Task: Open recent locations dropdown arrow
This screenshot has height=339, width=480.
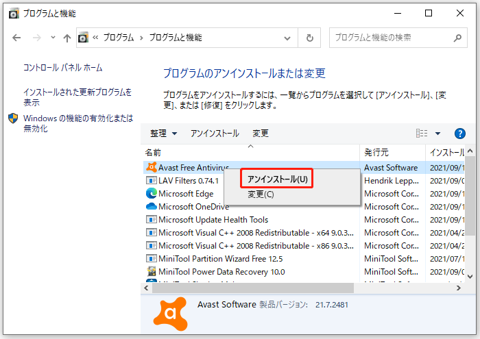Action: 53,37
